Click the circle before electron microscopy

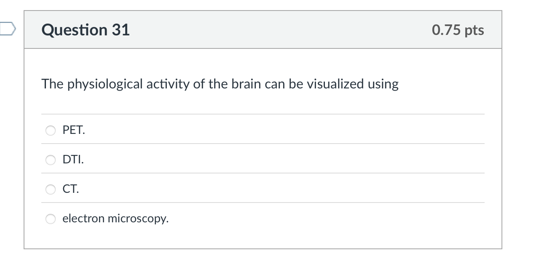tap(50, 219)
